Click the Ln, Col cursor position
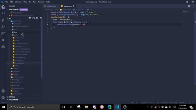The image size is (196, 110). coord(135,103)
